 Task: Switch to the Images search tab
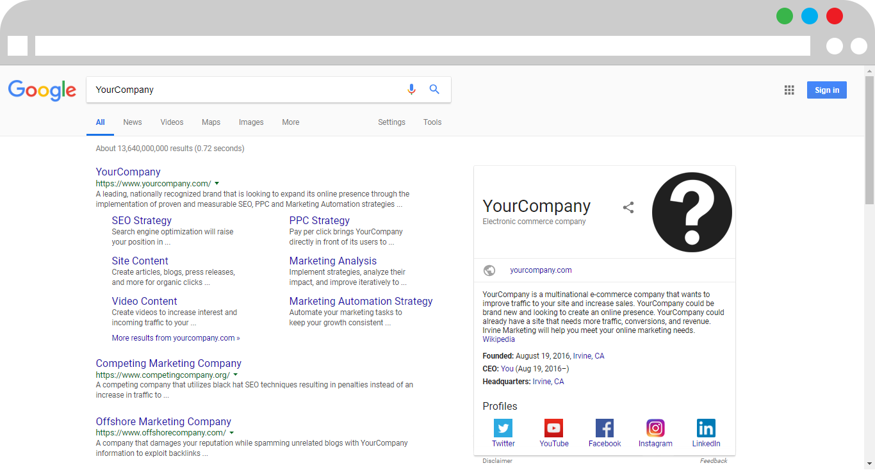[251, 122]
